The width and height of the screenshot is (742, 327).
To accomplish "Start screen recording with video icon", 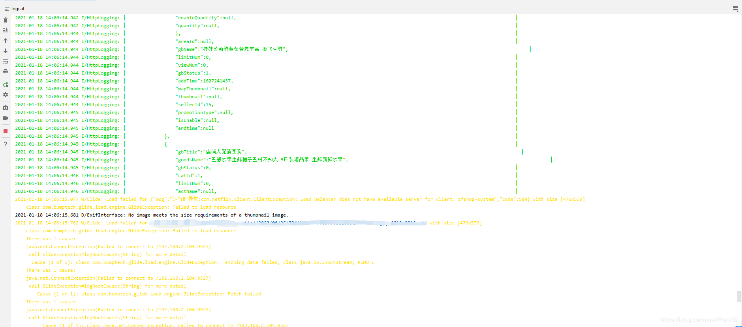I will 6,118.
